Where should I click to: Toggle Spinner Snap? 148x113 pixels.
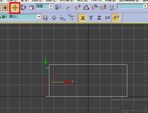coord(103,7)
